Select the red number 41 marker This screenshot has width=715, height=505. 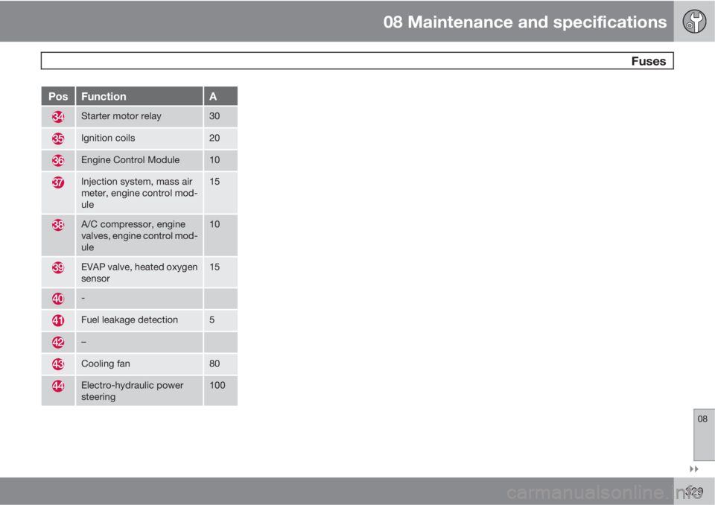(58, 320)
